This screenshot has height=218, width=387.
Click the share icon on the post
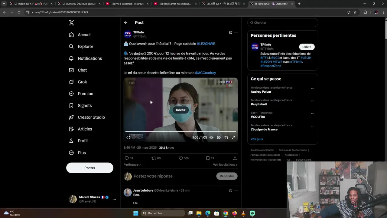point(235,158)
